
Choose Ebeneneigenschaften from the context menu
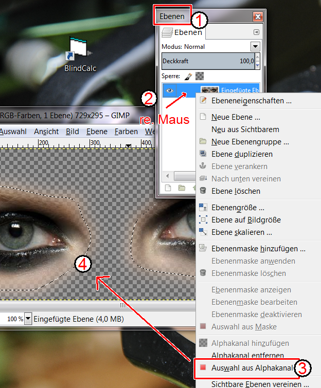point(258,101)
